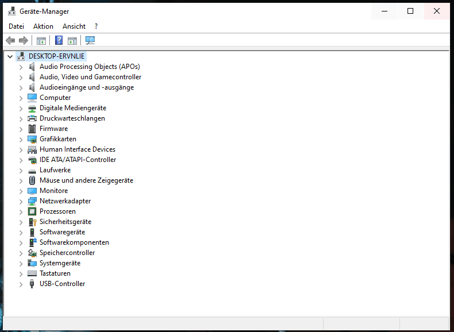Expand the Laufwerke category
454x332 pixels.
(21, 171)
